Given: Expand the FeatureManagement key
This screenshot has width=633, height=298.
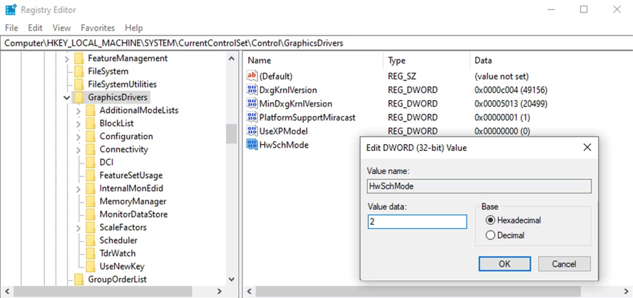Looking at the screenshot, I should pos(67,59).
